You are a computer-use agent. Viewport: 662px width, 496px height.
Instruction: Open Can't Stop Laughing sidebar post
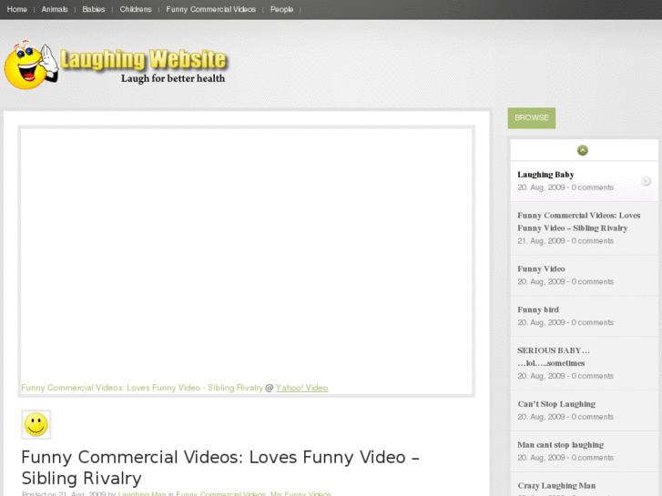[x=556, y=404]
